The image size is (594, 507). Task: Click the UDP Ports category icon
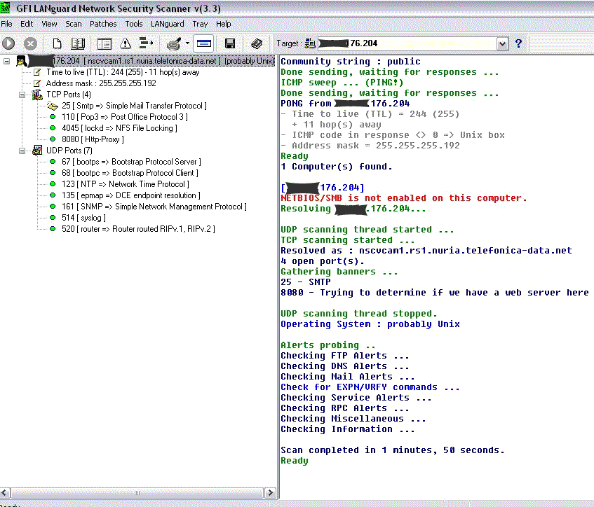pyautogui.click(x=37, y=151)
